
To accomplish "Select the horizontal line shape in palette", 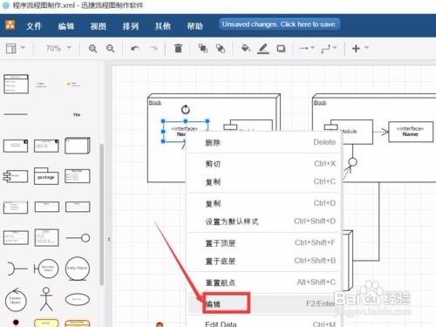I will click(16, 114).
